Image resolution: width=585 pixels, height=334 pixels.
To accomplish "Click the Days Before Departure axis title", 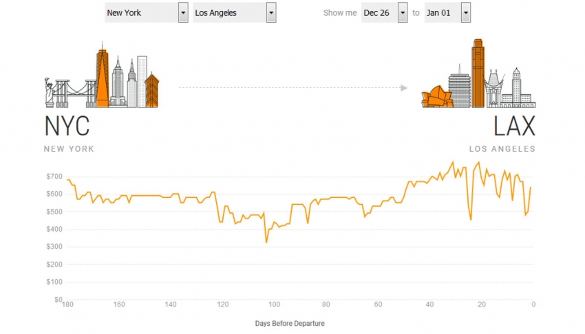I will 289,323.
